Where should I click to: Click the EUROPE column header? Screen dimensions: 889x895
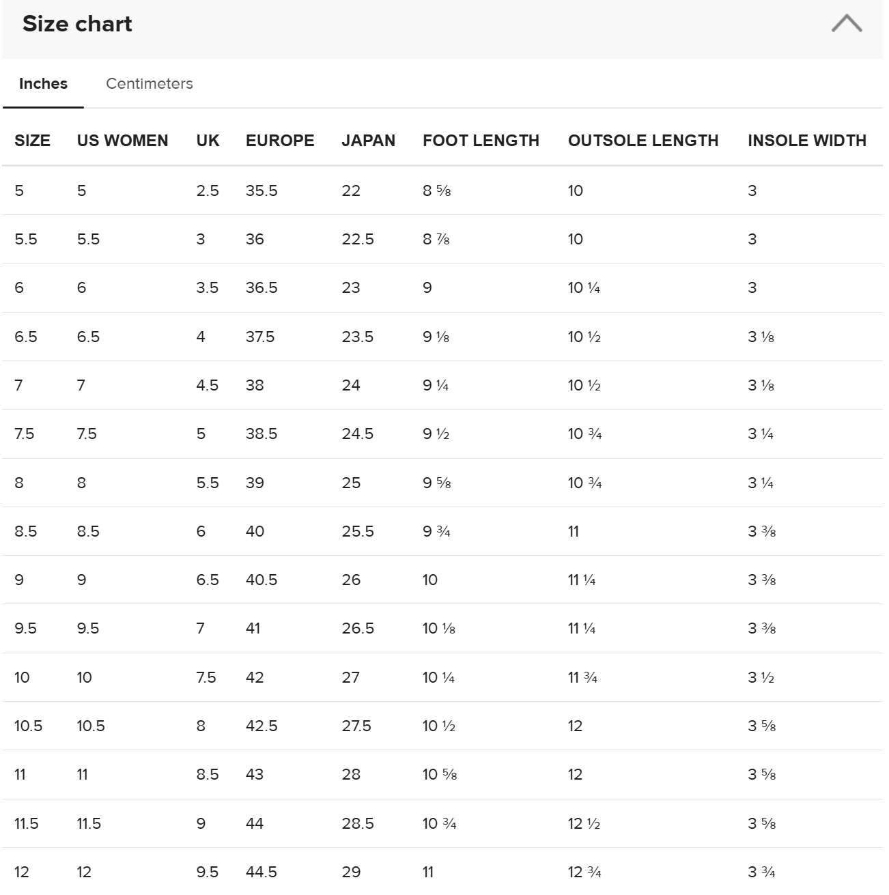click(280, 141)
